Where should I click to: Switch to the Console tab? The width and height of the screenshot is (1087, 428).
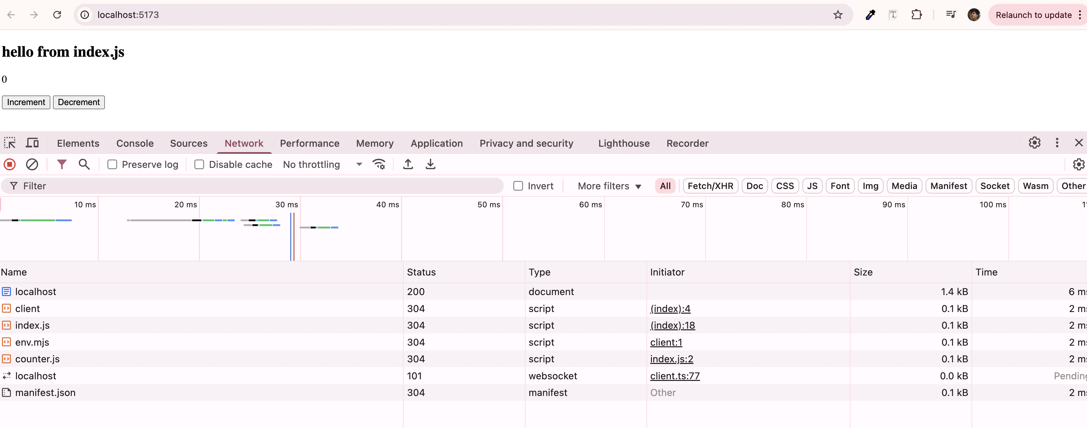135,143
